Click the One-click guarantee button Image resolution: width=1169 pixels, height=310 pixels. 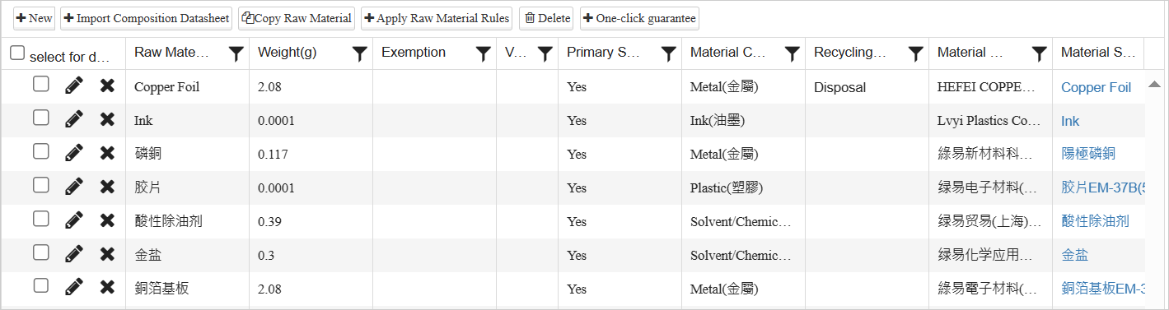pyautogui.click(x=639, y=18)
